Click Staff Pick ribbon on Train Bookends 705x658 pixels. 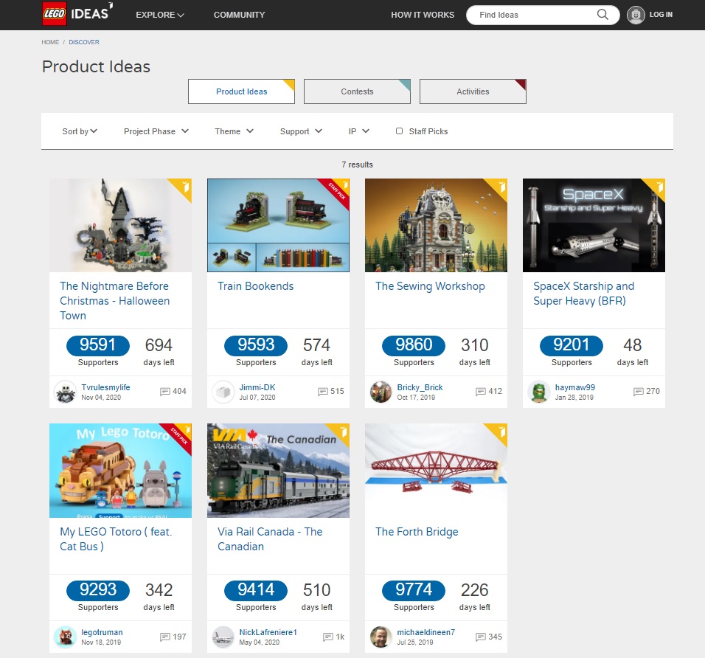(x=337, y=190)
